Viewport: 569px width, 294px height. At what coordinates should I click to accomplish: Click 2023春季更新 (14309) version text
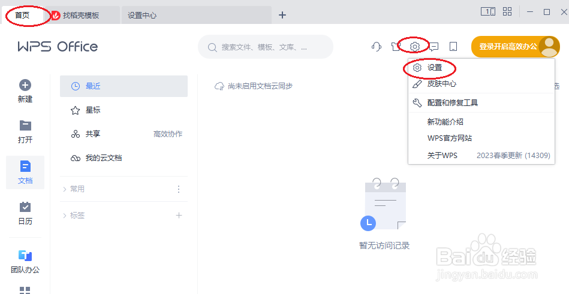(513, 156)
